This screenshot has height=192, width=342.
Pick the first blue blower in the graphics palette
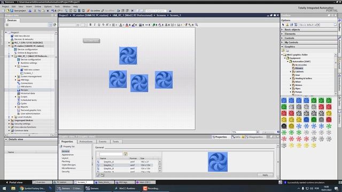tap(284, 100)
